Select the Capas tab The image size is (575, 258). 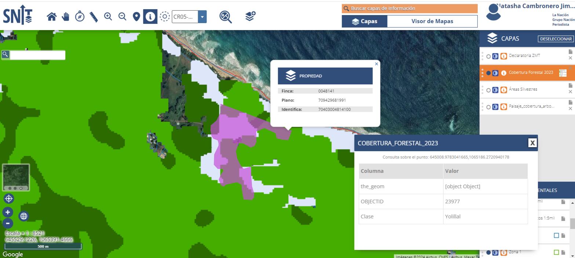tap(364, 21)
